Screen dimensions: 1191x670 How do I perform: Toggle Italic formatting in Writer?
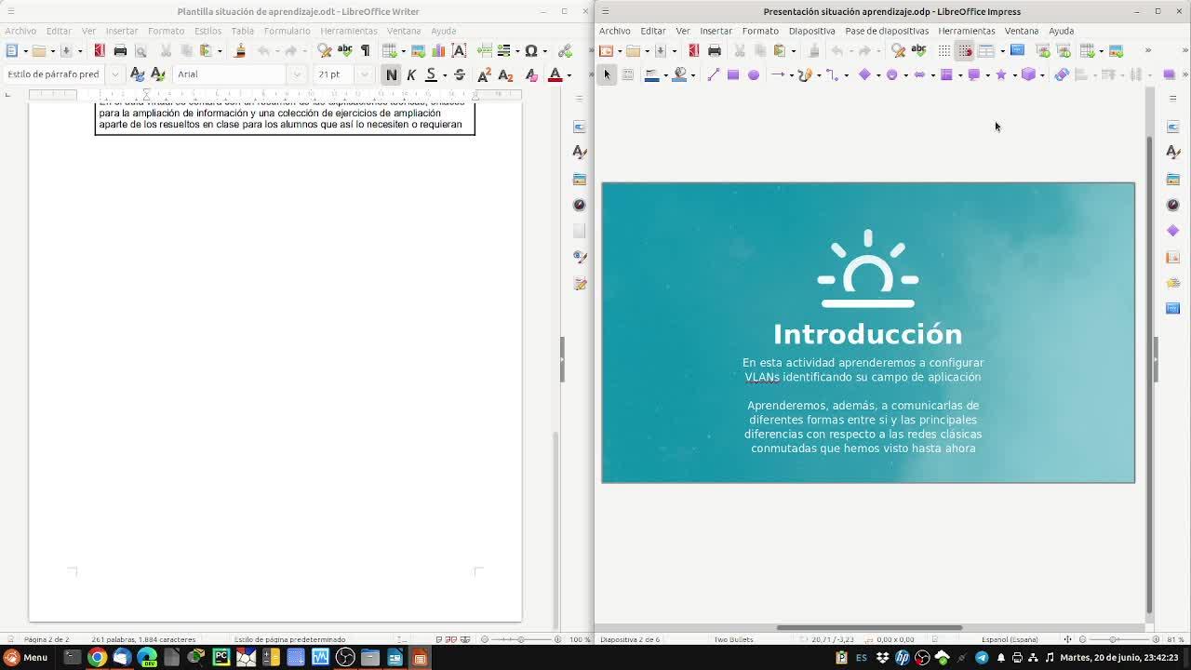(x=411, y=74)
